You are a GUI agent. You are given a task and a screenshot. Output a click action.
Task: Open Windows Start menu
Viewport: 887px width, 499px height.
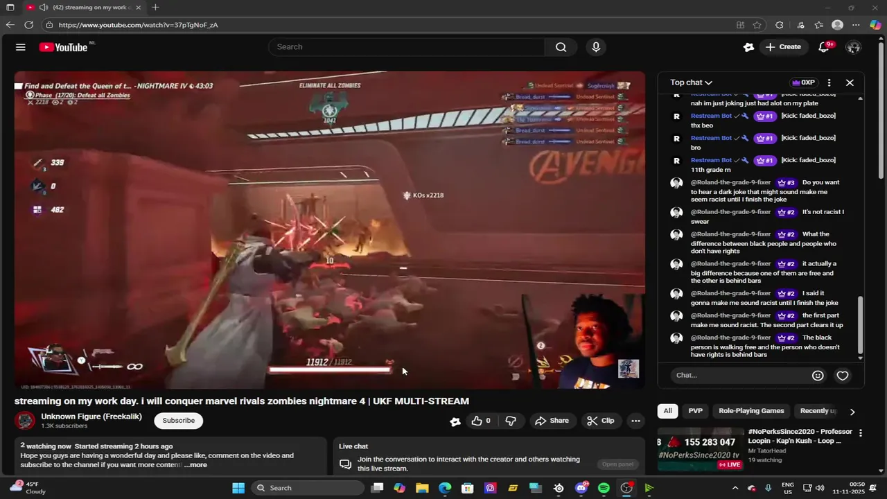(x=238, y=488)
